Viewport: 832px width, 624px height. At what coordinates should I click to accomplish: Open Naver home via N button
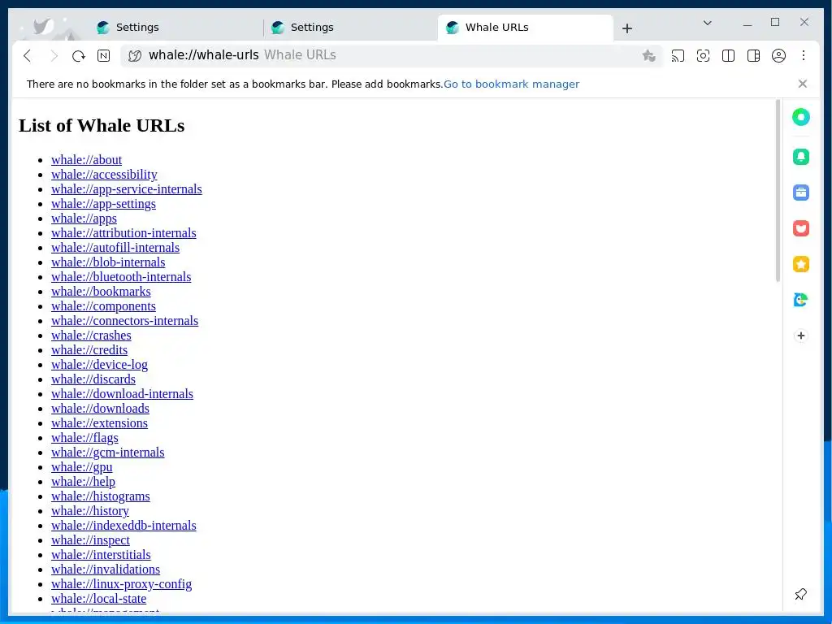click(x=103, y=56)
